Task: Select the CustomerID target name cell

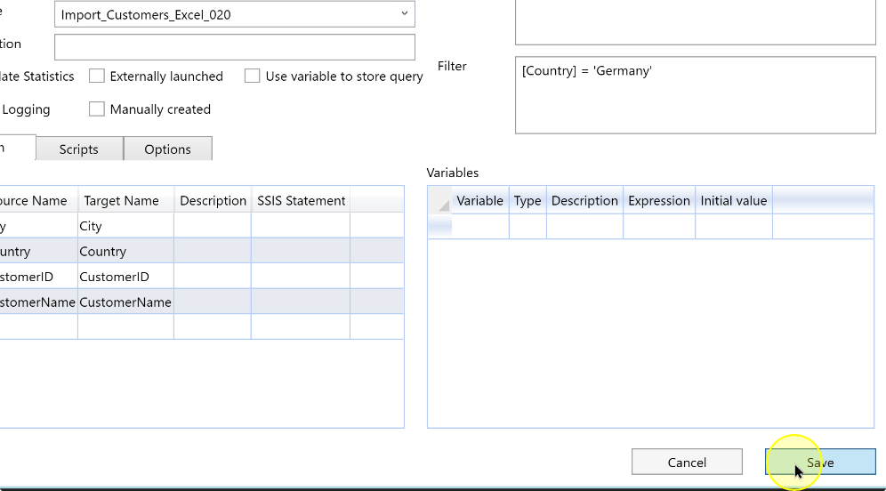Action: (x=126, y=277)
